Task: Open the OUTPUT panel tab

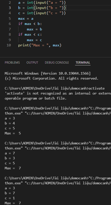Action: (x=32, y=63)
